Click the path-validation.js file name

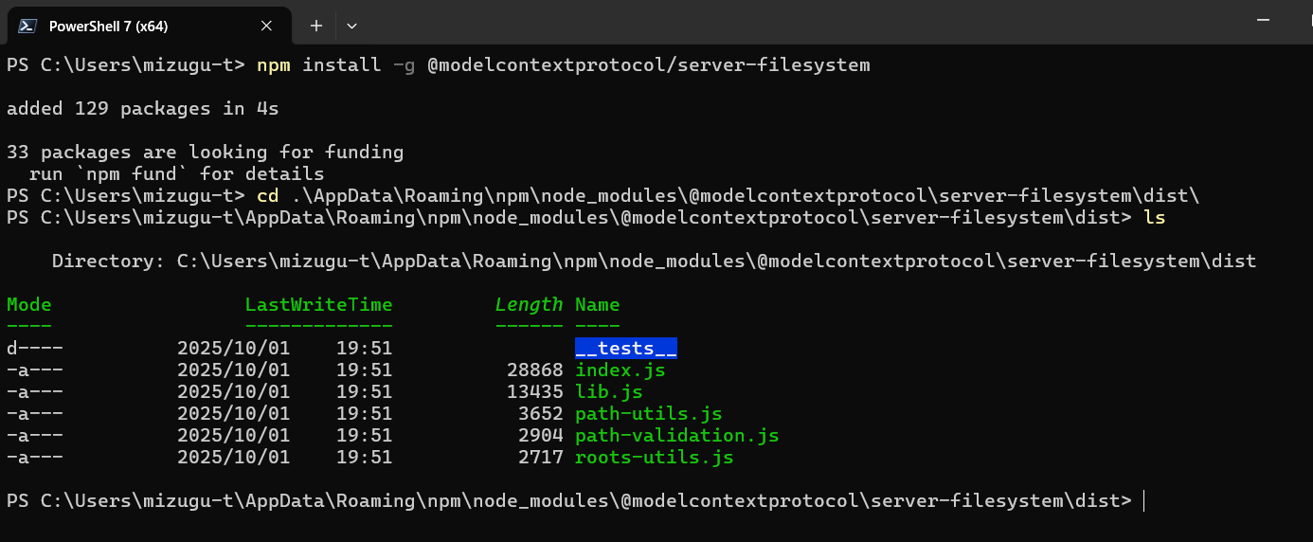tap(676, 436)
